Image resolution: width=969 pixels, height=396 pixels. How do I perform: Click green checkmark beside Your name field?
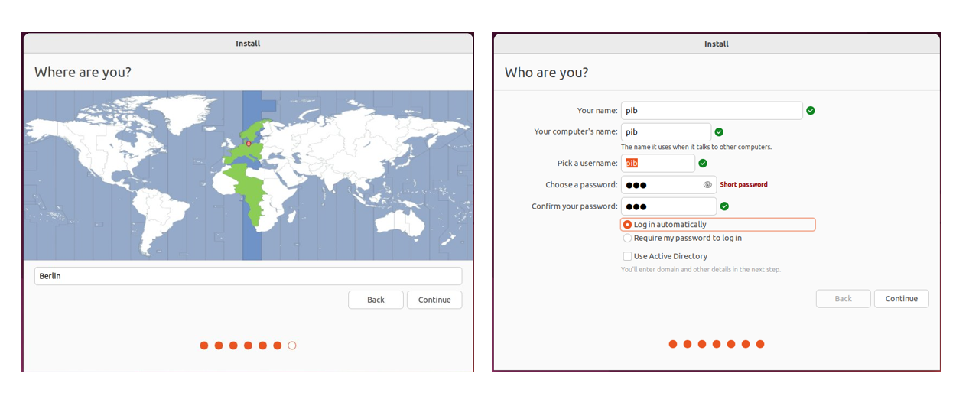pos(811,111)
